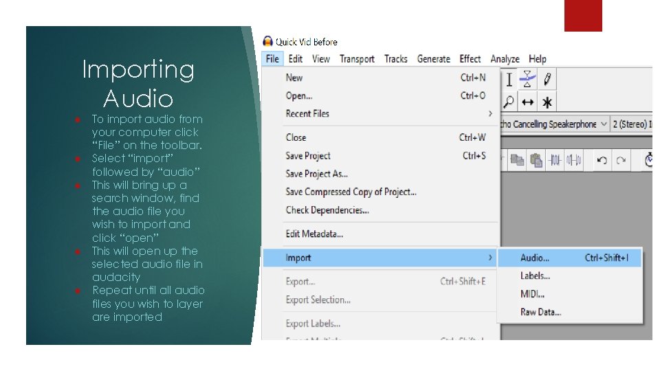Choose Check Dependencies... entry

point(382,210)
